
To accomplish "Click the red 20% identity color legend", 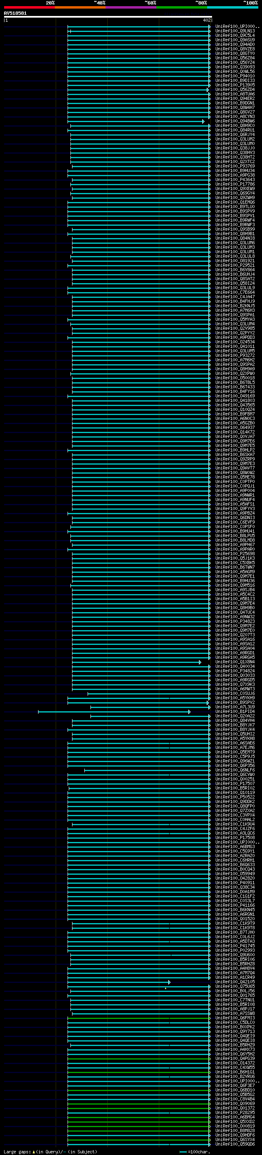I will click(29, 7).
